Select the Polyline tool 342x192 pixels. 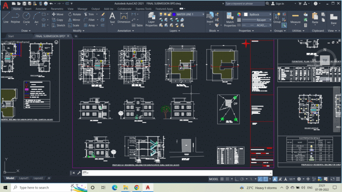click(x=15, y=17)
